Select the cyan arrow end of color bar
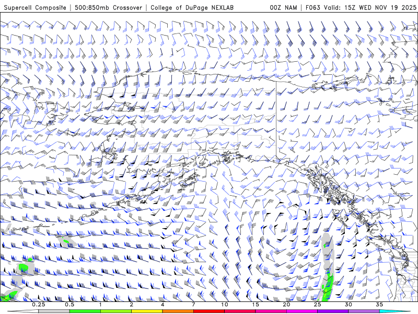Screen dimensions: 418x314 click(x=394, y=311)
